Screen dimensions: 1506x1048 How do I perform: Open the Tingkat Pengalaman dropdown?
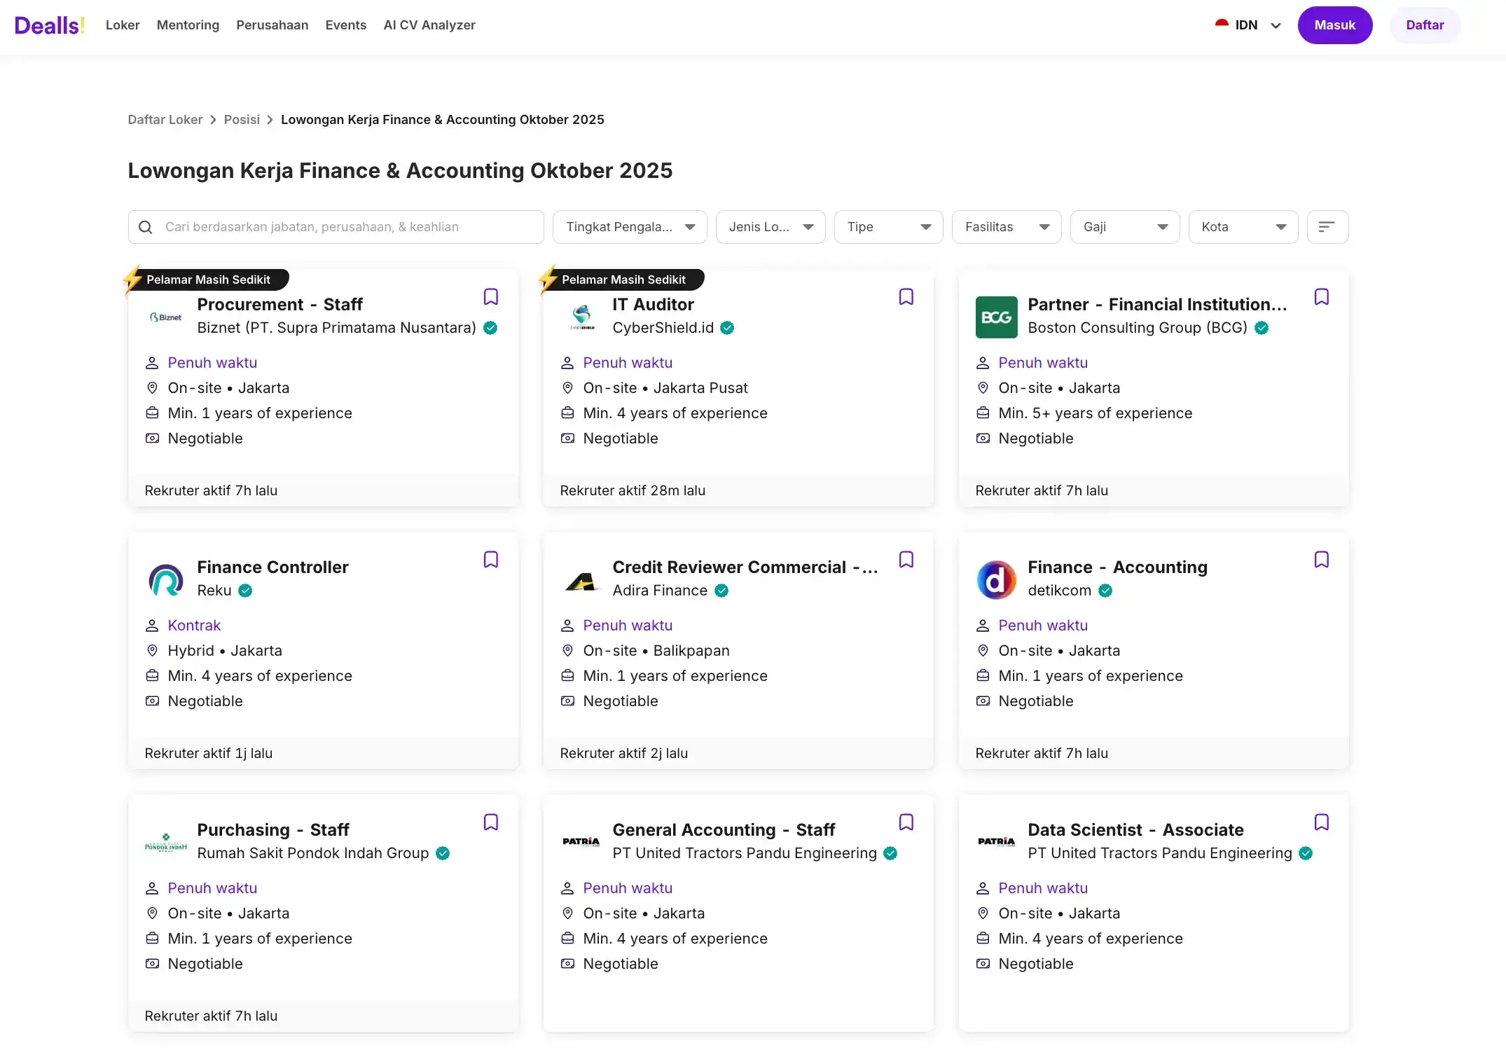[x=629, y=227]
